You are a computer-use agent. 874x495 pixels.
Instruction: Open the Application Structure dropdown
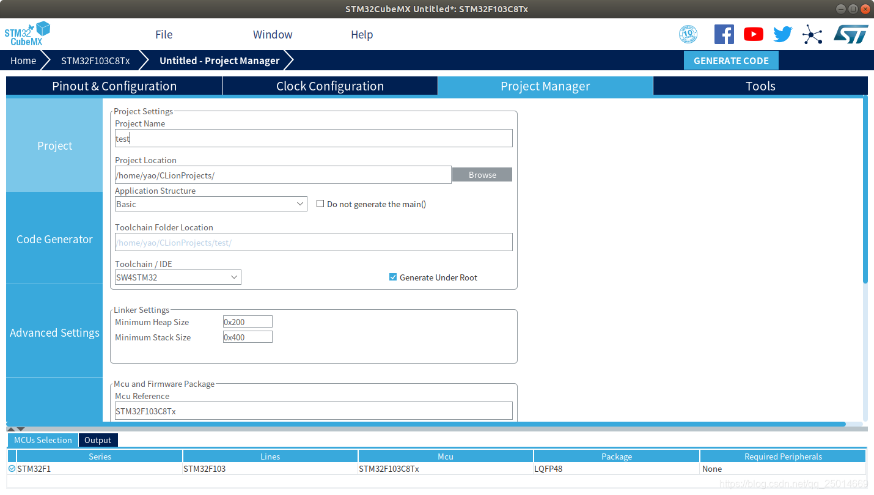[x=211, y=204]
